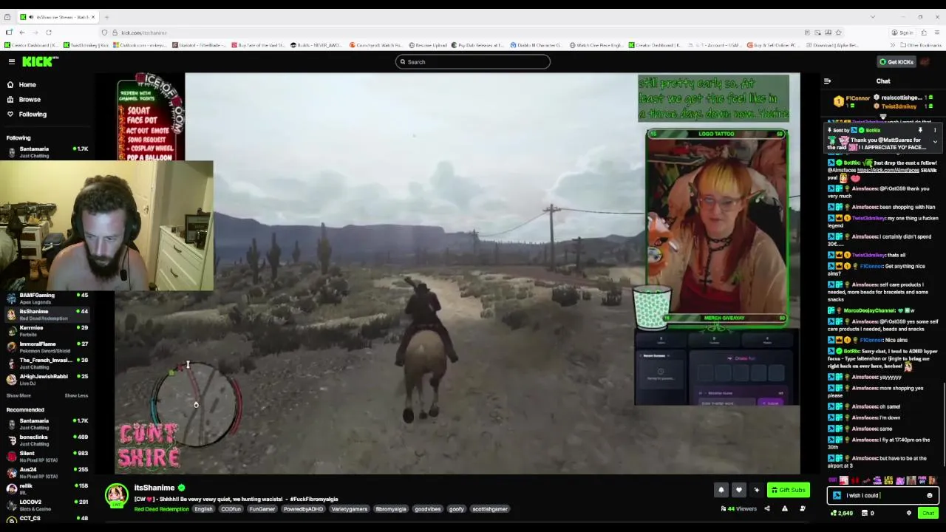Click the icon right of report triangle
This screenshot has height=532, width=946.
click(802, 508)
